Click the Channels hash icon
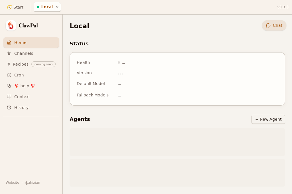Viewport: 292px width, 194px height. 9,53
